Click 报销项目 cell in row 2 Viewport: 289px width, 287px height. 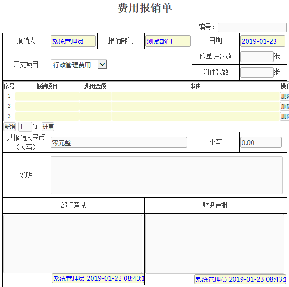tap(47, 106)
